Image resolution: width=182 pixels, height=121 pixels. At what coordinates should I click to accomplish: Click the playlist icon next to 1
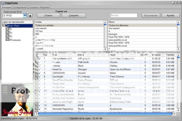[x=10, y=29]
